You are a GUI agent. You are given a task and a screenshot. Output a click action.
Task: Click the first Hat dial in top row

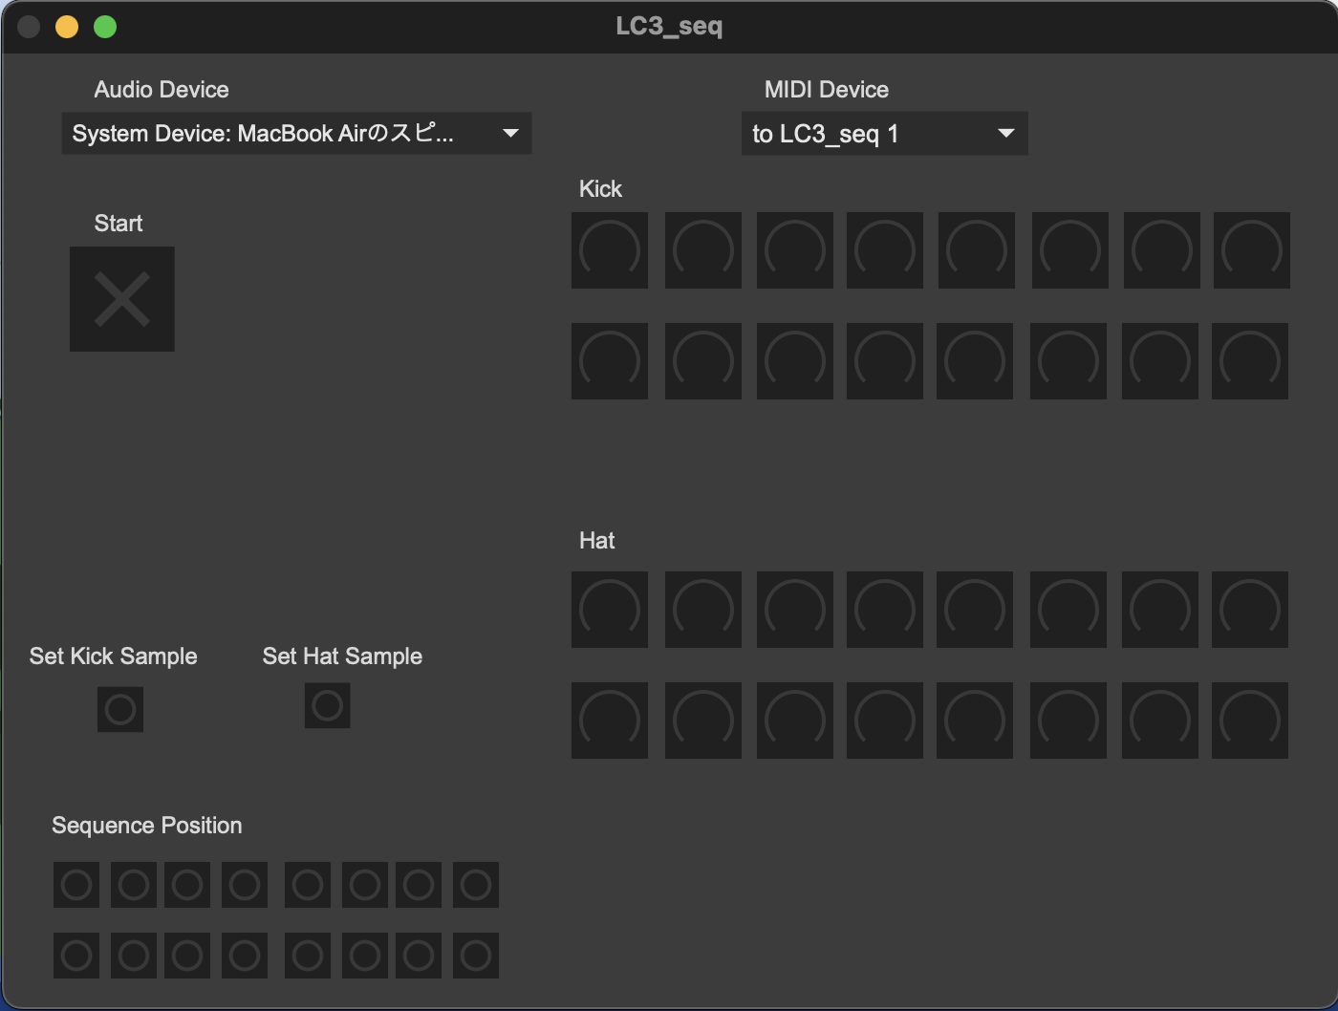click(x=610, y=610)
